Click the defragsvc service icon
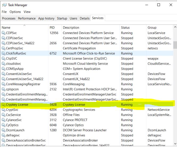 point(3,135)
